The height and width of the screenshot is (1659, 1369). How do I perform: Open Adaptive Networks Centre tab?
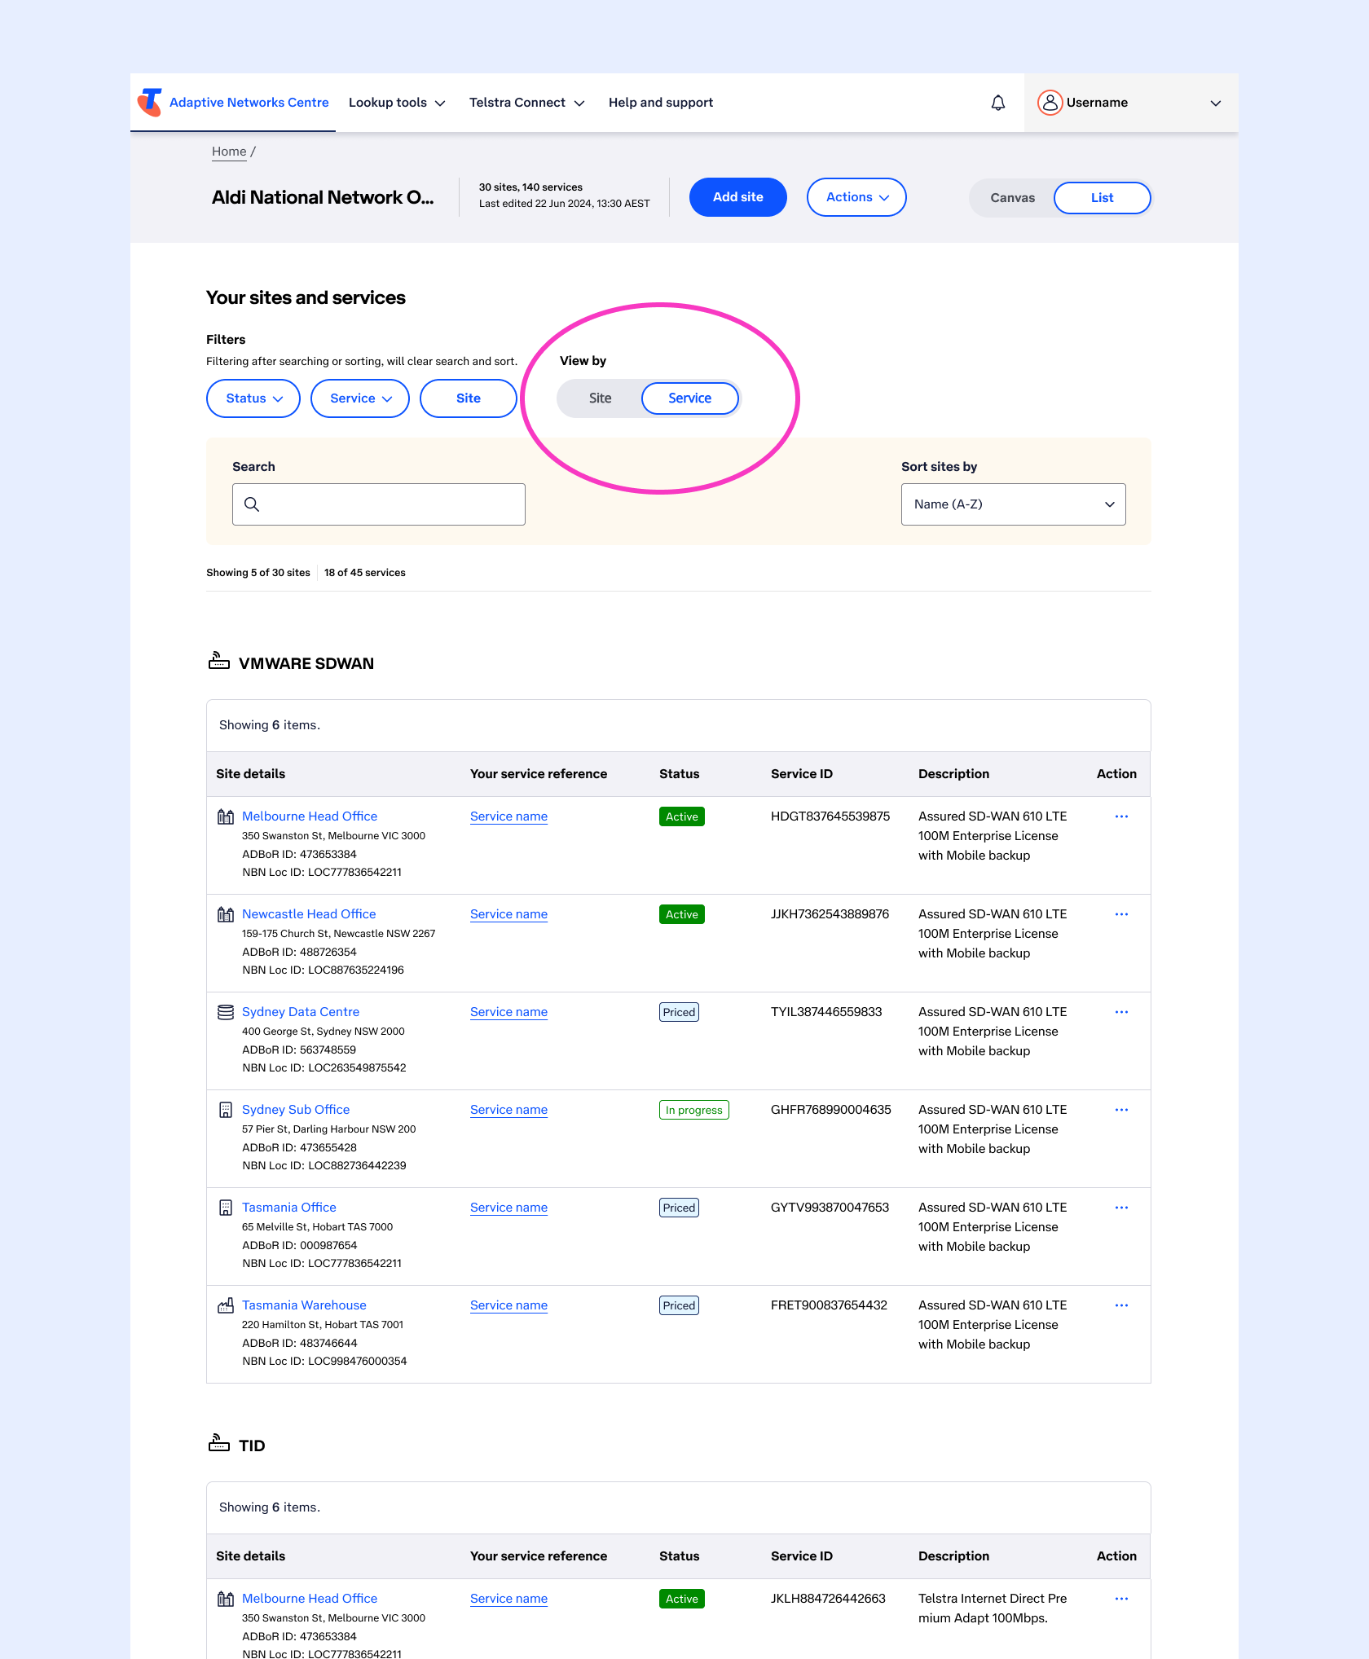click(249, 103)
